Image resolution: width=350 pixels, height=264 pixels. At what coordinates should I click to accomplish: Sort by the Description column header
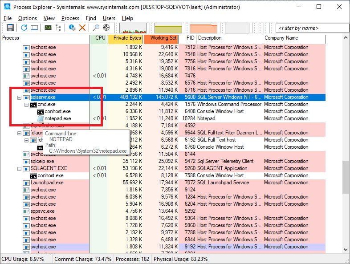tap(230, 38)
